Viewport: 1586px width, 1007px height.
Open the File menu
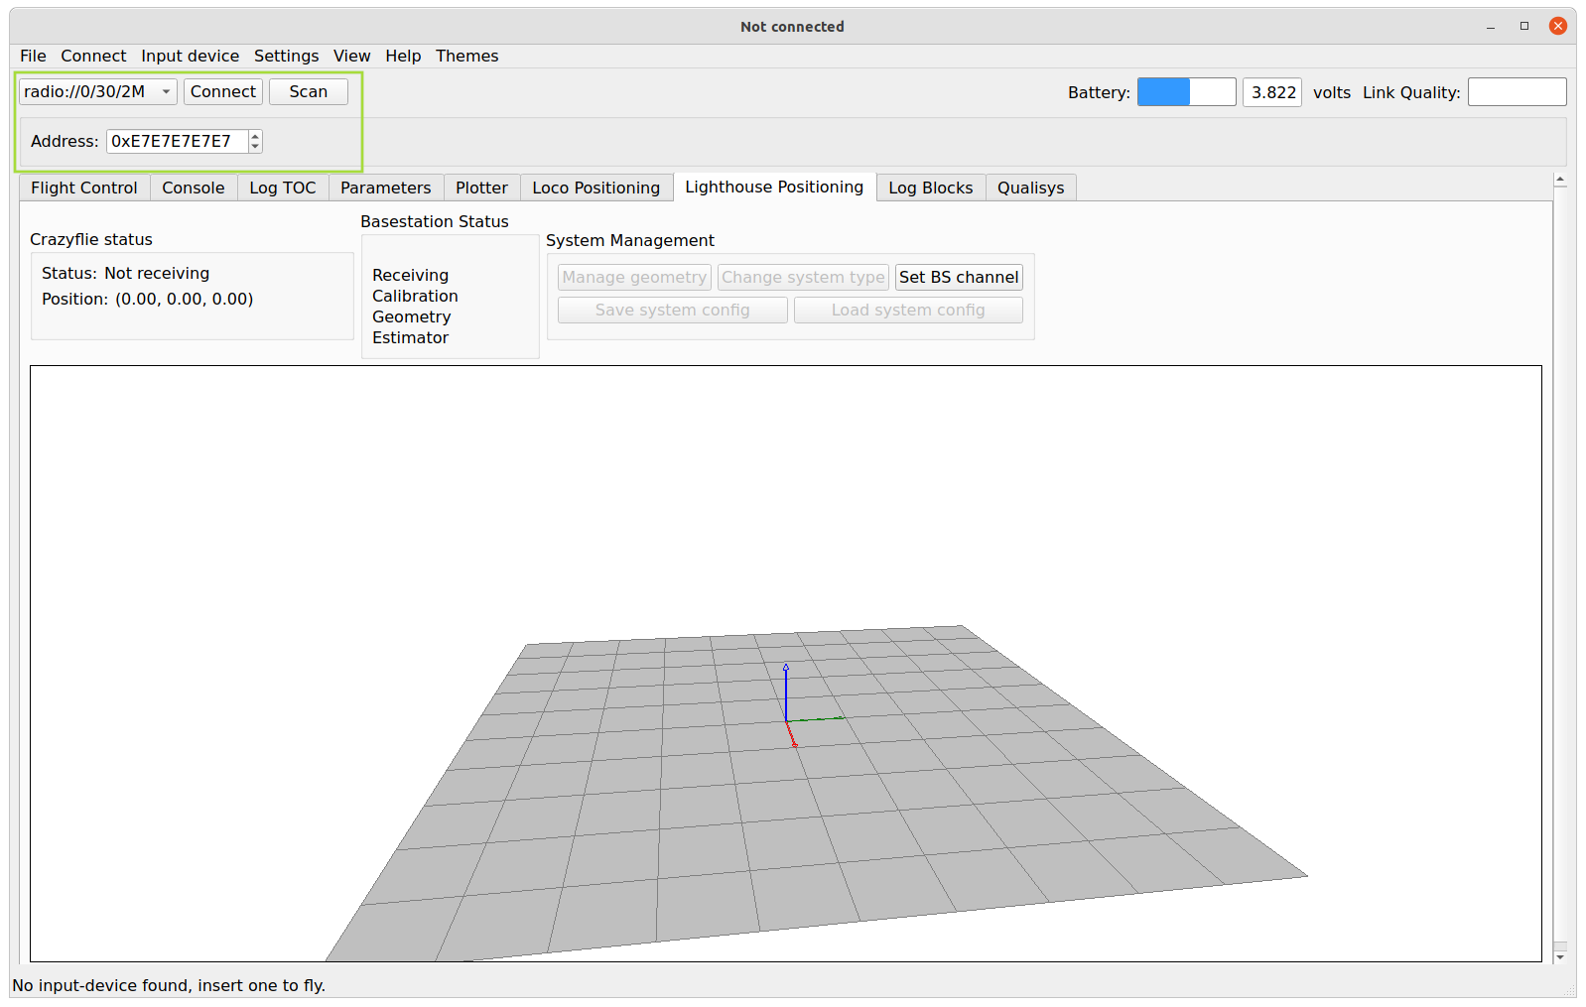(33, 56)
